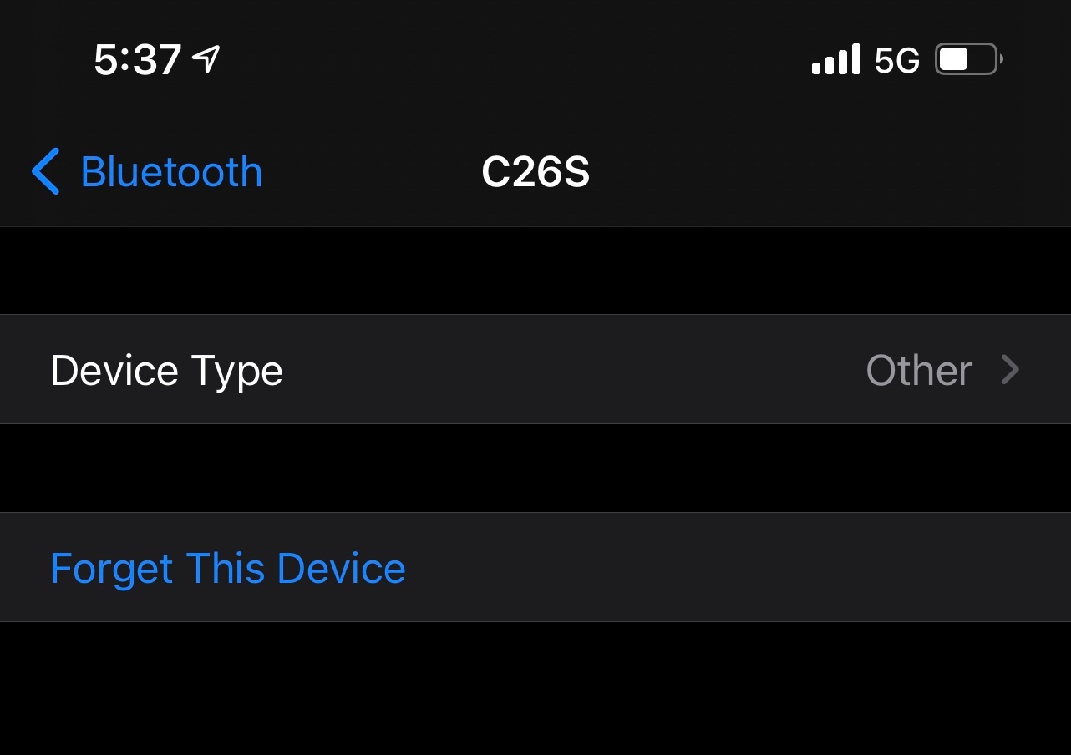The width and height of the screenshot is (1071, 755).
Task: Tap the cellular signal bars icon
Action: pyautogui.click(x=835, y=60)
